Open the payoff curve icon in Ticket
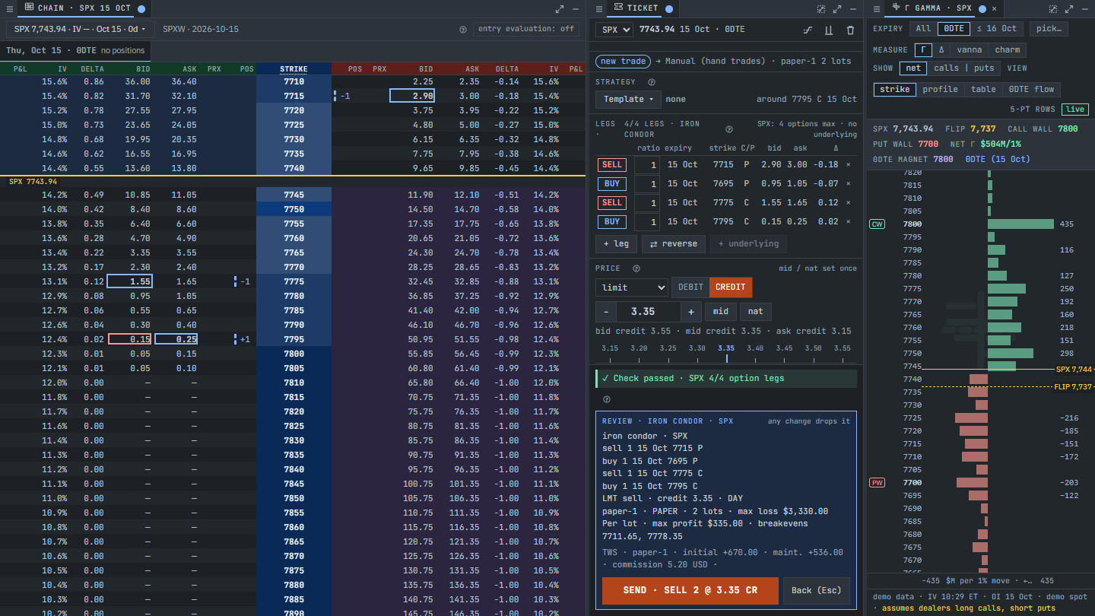The width and height of the screenshot is (1095, 616). point(808,30)
